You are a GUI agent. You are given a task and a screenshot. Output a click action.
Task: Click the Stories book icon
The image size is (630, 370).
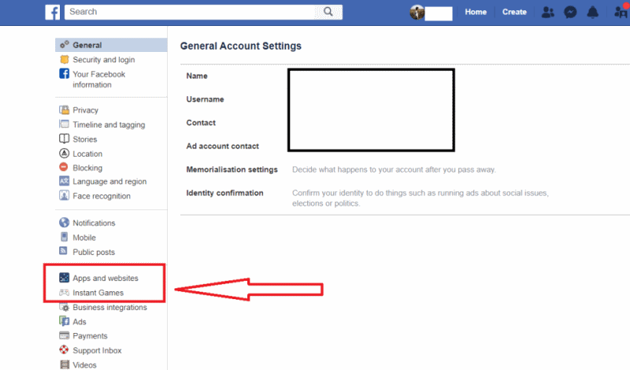[65, 139]
